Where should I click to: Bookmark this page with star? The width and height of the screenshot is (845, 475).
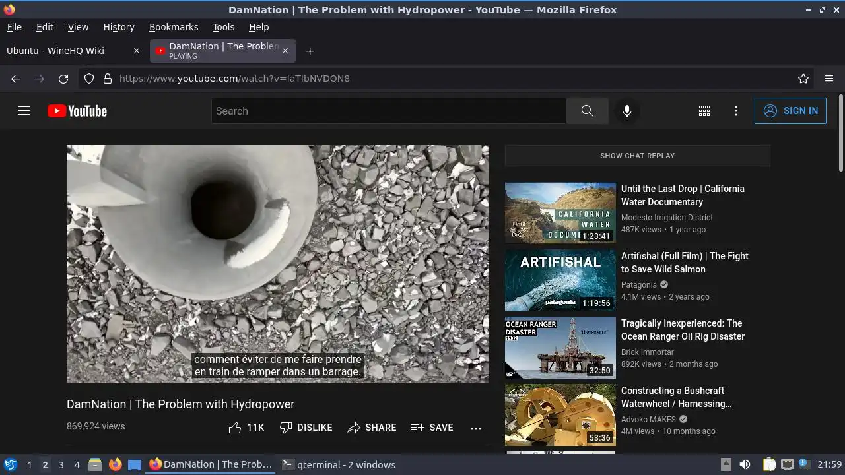point(803,79)
